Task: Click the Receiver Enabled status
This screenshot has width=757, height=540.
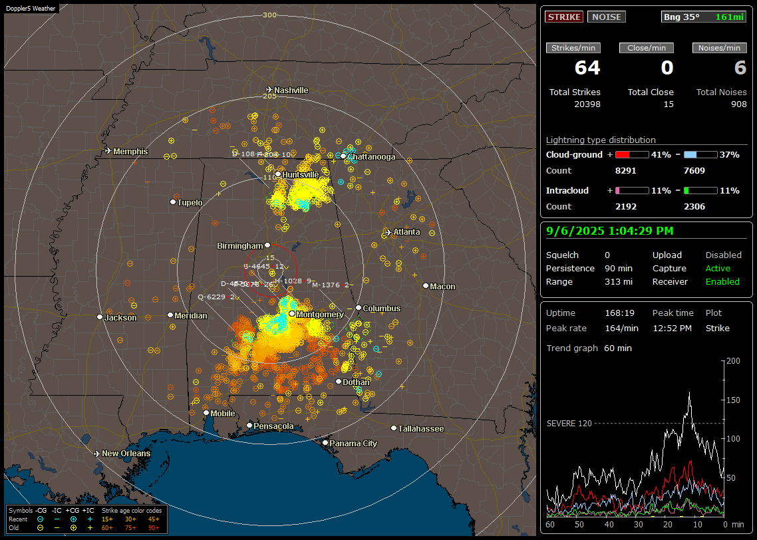Action: 722,281
